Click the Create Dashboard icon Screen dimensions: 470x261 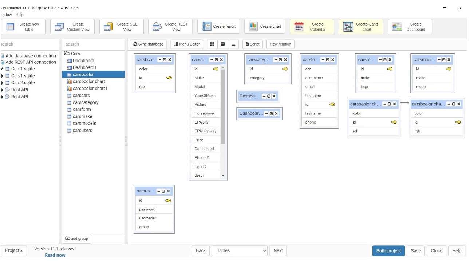[397, 27]
